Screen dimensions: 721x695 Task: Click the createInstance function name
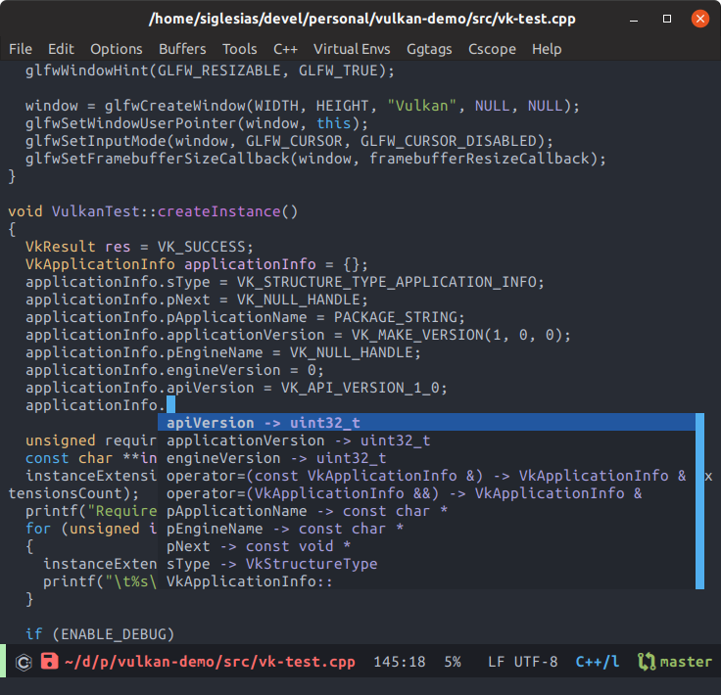tap(218, 211)
